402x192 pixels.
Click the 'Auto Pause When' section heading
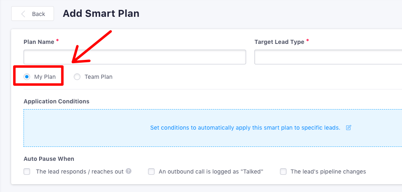49,159
